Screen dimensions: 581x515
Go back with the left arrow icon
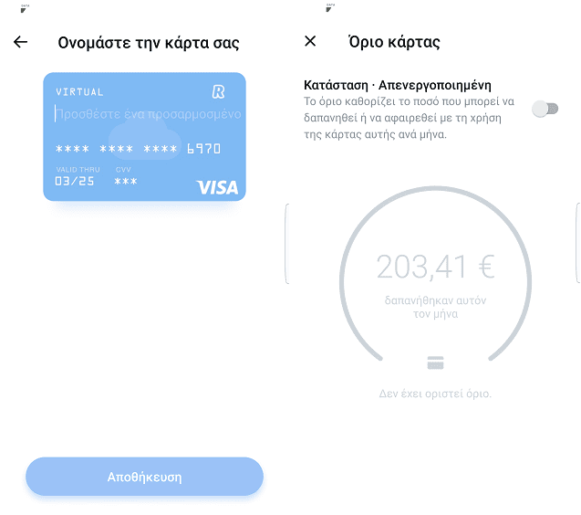[20, 42]
